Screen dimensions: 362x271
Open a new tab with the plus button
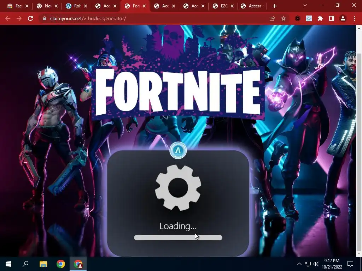[274, 6]
